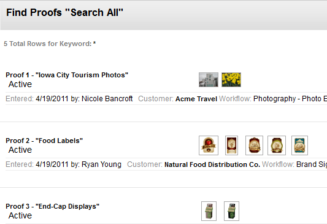This screenshot has height=224, width=327.
Task: Open the yellow flowers photo thumbnail
Action: click(x=231, y=80)
